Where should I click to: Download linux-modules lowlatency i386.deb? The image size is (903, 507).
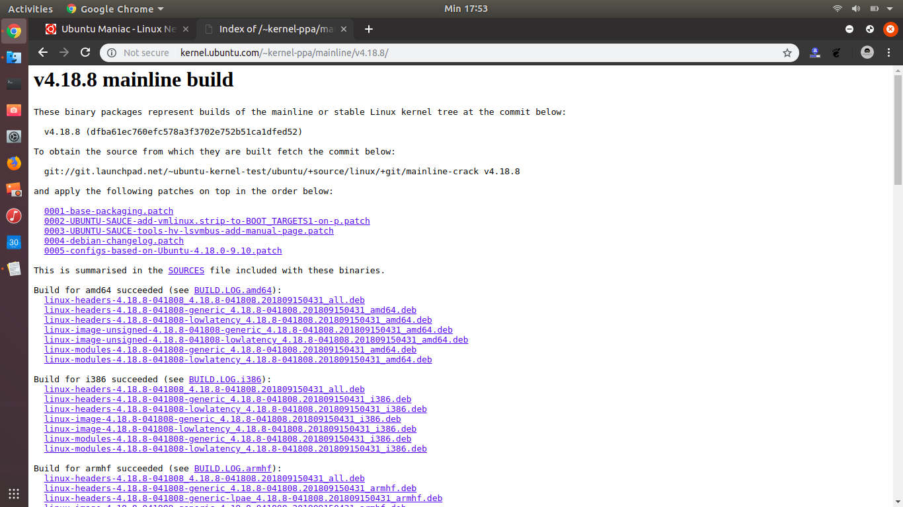235,449
